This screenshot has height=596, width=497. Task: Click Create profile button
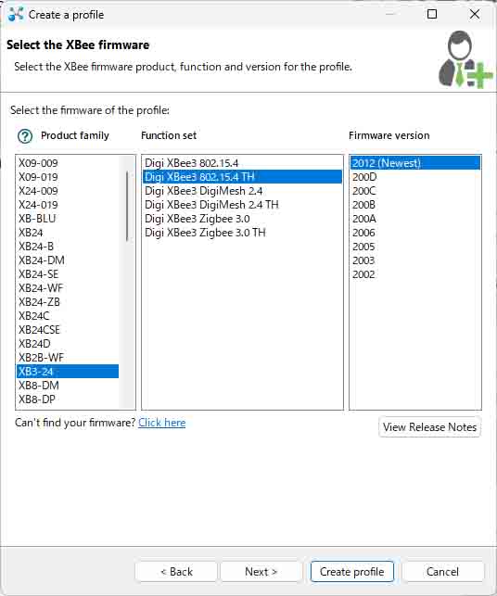click(x=351, y=571)
